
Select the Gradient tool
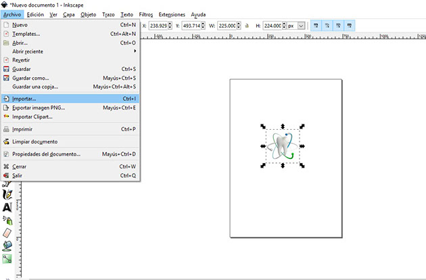click(x=7, y=259)
